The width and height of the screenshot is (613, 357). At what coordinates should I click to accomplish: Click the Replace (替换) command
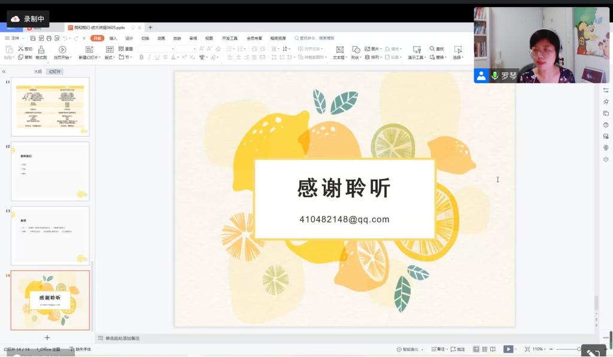(x=441, y=57)
